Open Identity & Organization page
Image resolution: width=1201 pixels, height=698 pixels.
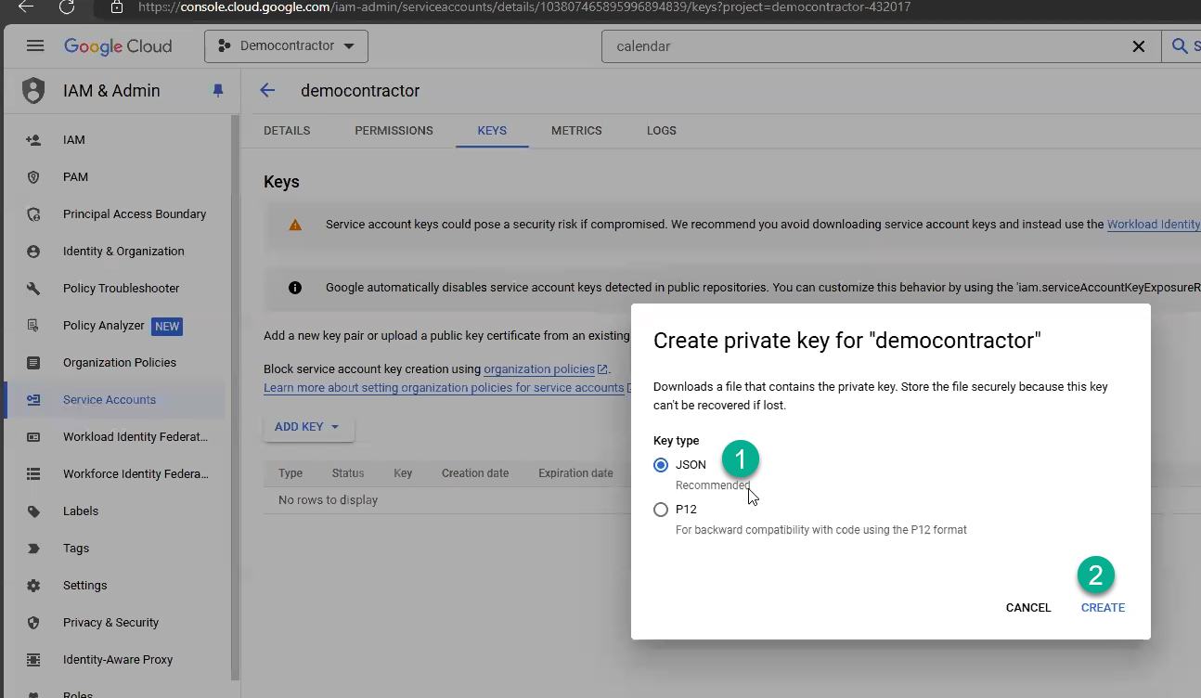pyautogui.click(x=123, y=252)
